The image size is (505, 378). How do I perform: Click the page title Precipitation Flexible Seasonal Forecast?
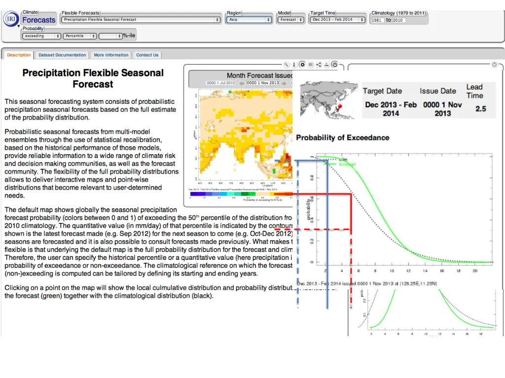93,78
